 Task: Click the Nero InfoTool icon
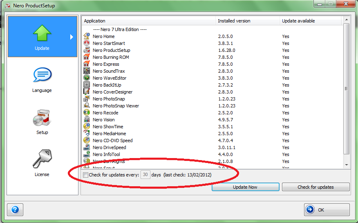click(87, 154)
